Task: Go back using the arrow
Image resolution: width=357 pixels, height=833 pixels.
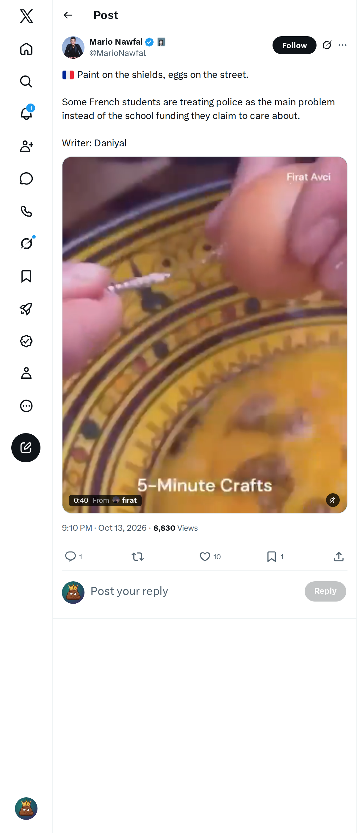Action: (x=68, y=15)
